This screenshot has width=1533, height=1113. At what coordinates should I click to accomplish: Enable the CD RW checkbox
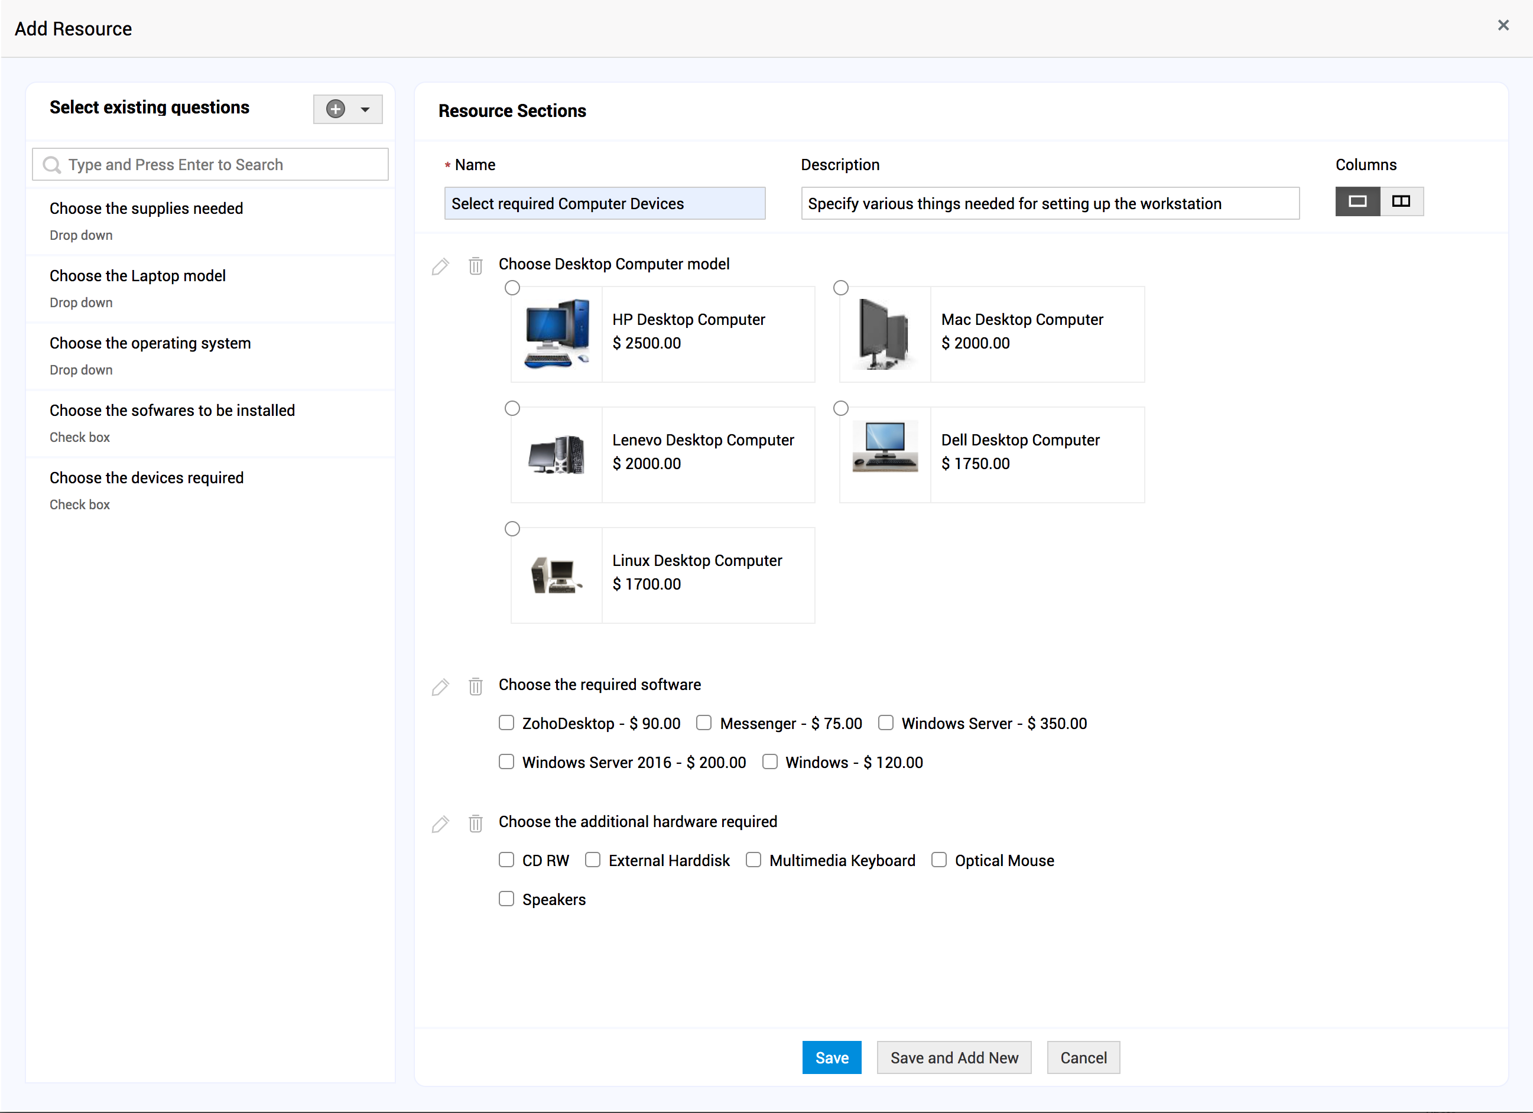tap(506, 860)
